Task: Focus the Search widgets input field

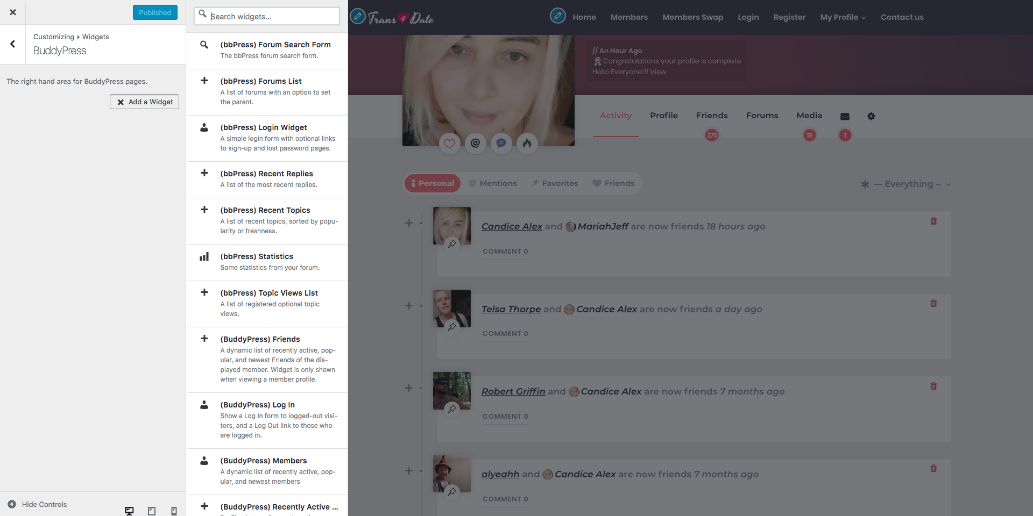Action: 267,16
